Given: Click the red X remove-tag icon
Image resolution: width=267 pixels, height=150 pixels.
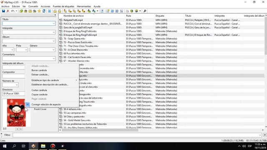Looking at the screenshot, I should 8,11.
